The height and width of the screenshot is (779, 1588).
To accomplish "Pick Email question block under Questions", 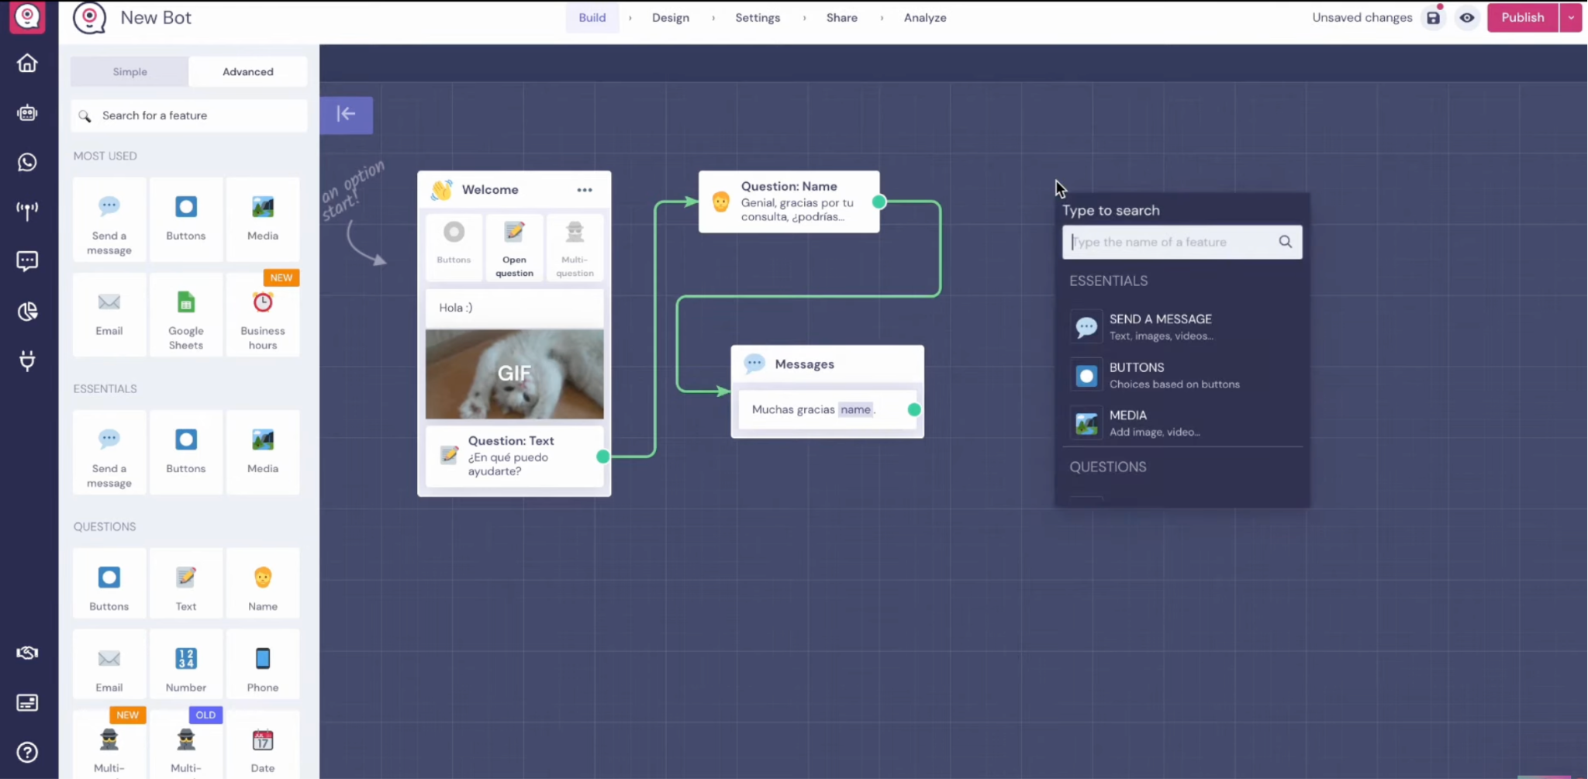I will (109, 664).
